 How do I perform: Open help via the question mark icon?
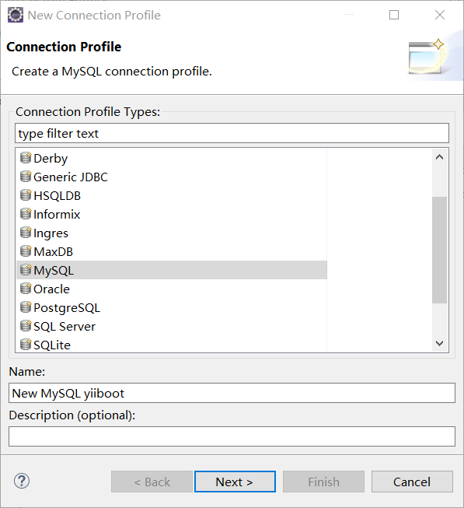[x=22, y=481]
